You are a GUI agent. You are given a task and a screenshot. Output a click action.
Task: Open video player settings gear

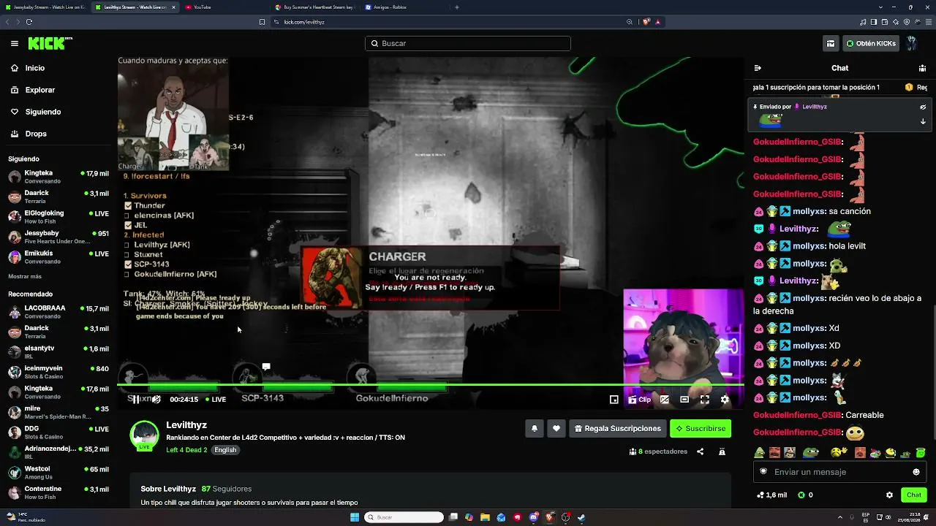click(x=725, y=400)
